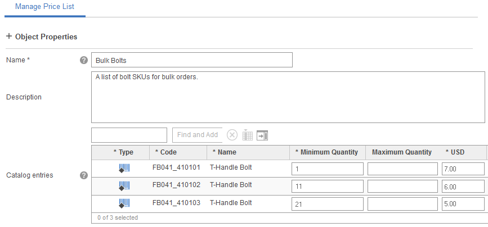Image resolution: width=488 pixels, height=227 pixels.
Task: Click maximum quantity field for FB041_410103
Action: [x=402, y=204]
